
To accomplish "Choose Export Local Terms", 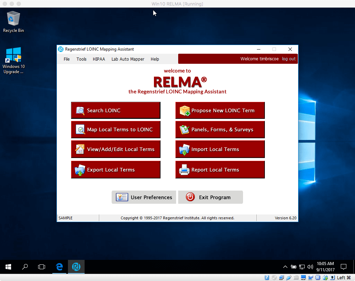I will coord(116,170).
